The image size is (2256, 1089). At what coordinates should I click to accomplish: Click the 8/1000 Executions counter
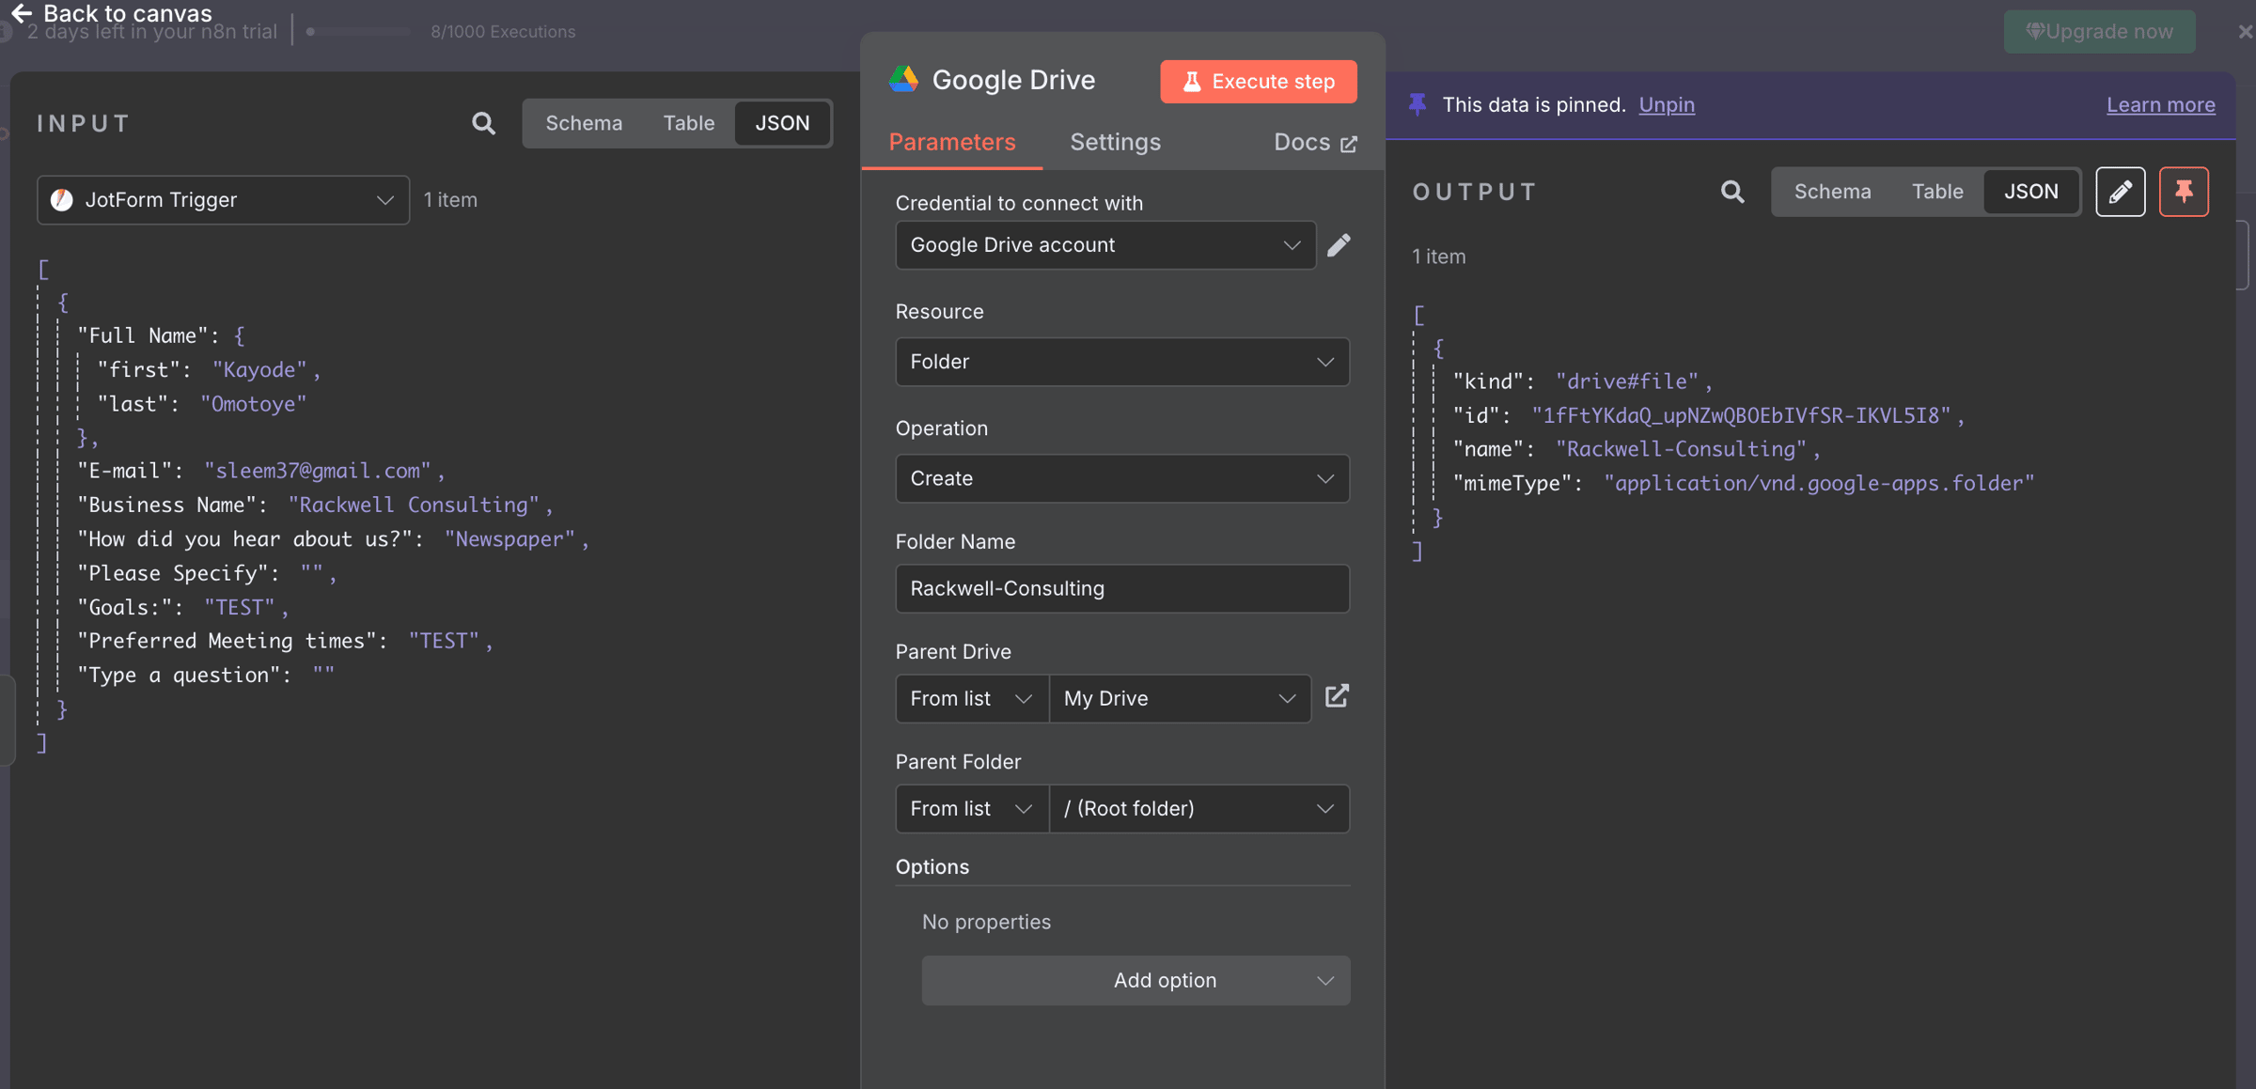pos(503,32)
